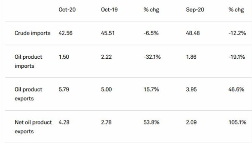Image resolution: width=252 pixels, height=143 pixels.
Task: Select the 53.8% change cell
Action: point(152,122)
